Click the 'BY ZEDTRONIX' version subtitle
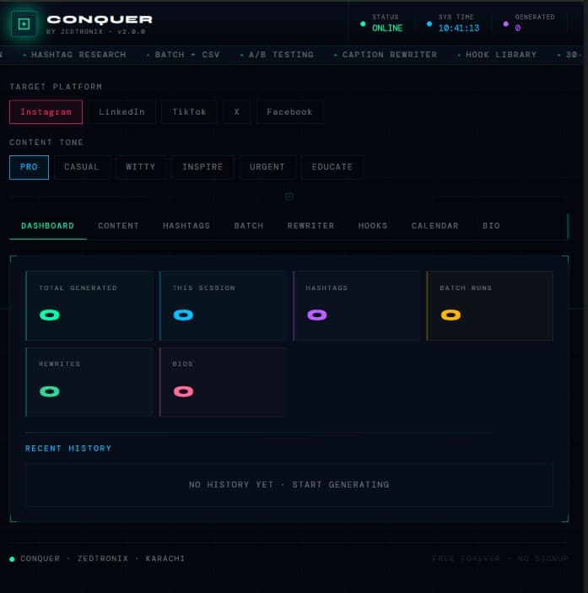Viewport: 588px width, 593px height. 96,31
